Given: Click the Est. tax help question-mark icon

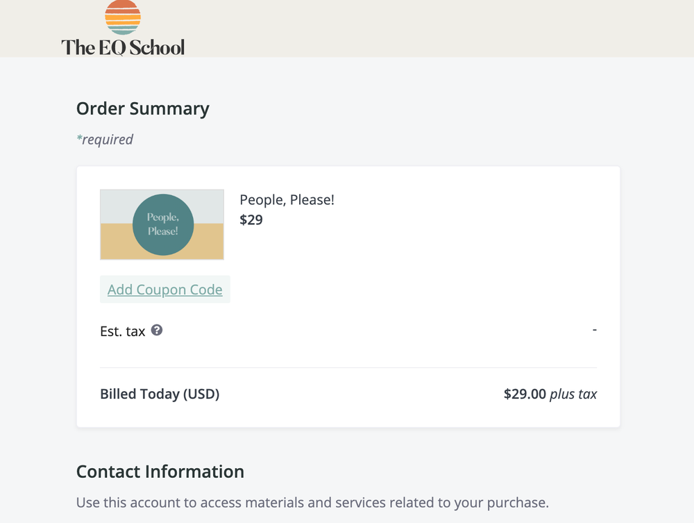Looking at the screenshot, I should click(157, 331).
